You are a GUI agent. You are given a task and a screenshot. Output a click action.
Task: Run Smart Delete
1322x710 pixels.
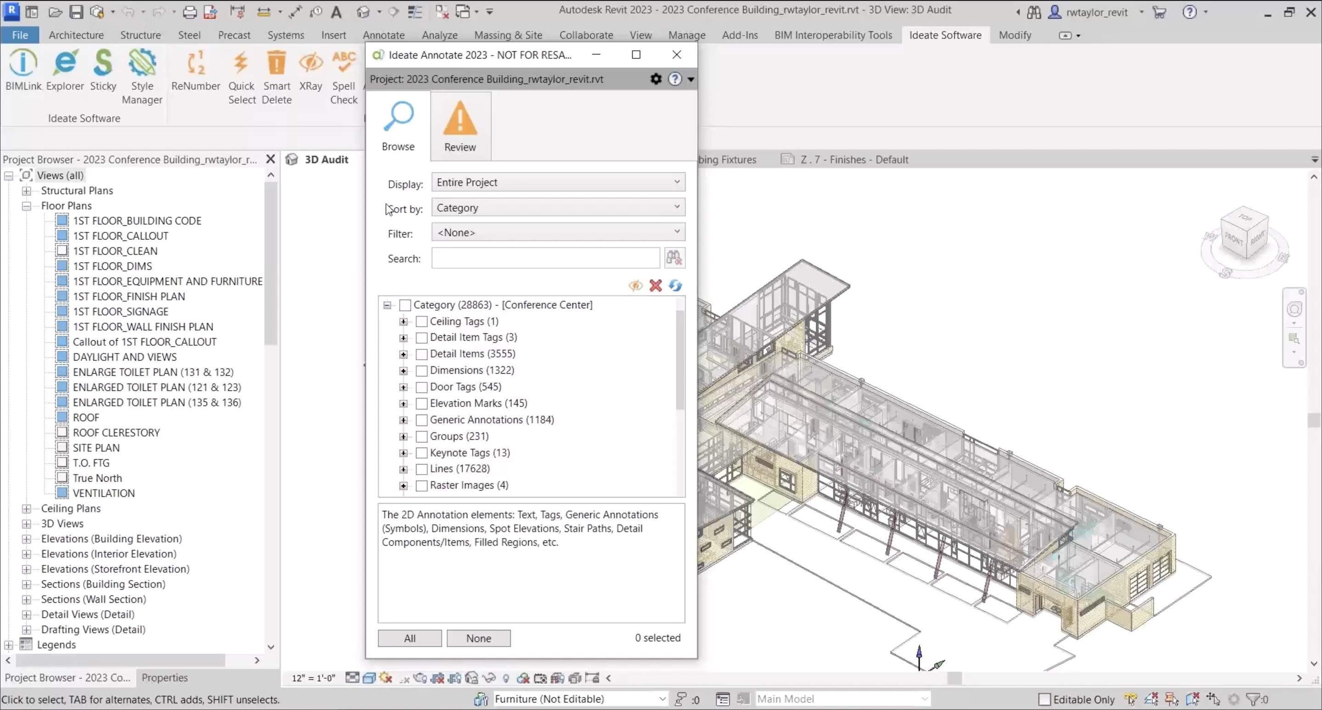[x=277, y=77]
